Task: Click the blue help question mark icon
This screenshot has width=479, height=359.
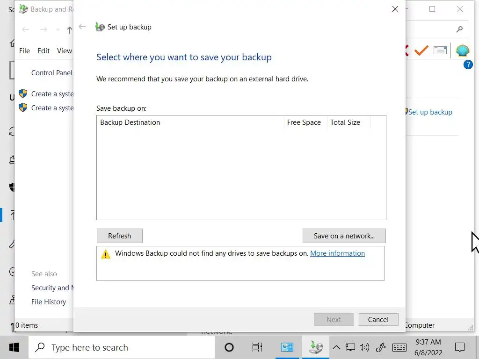Action: 468,65
